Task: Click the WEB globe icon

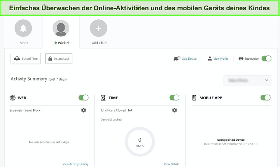Action: pos(12,97)
